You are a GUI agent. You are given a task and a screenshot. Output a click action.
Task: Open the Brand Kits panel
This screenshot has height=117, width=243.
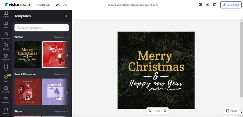(x=6, y=89)
